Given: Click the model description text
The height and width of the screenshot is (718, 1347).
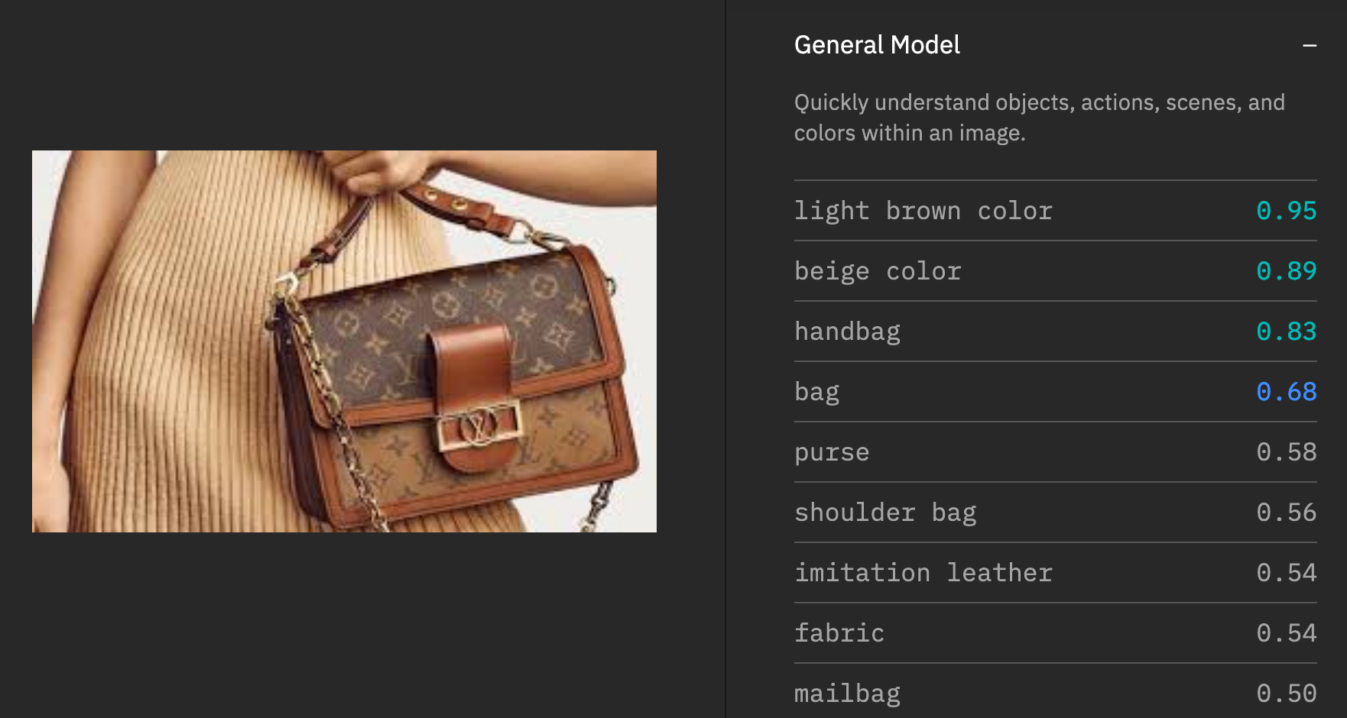Looking at the screenshot, I should [x=1040, y=118].
